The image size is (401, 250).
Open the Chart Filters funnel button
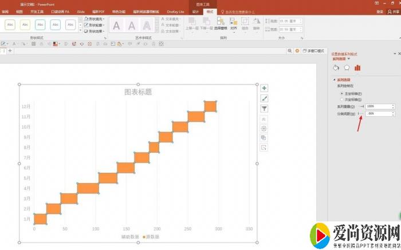pyautogui.click(x=264, y=109)
